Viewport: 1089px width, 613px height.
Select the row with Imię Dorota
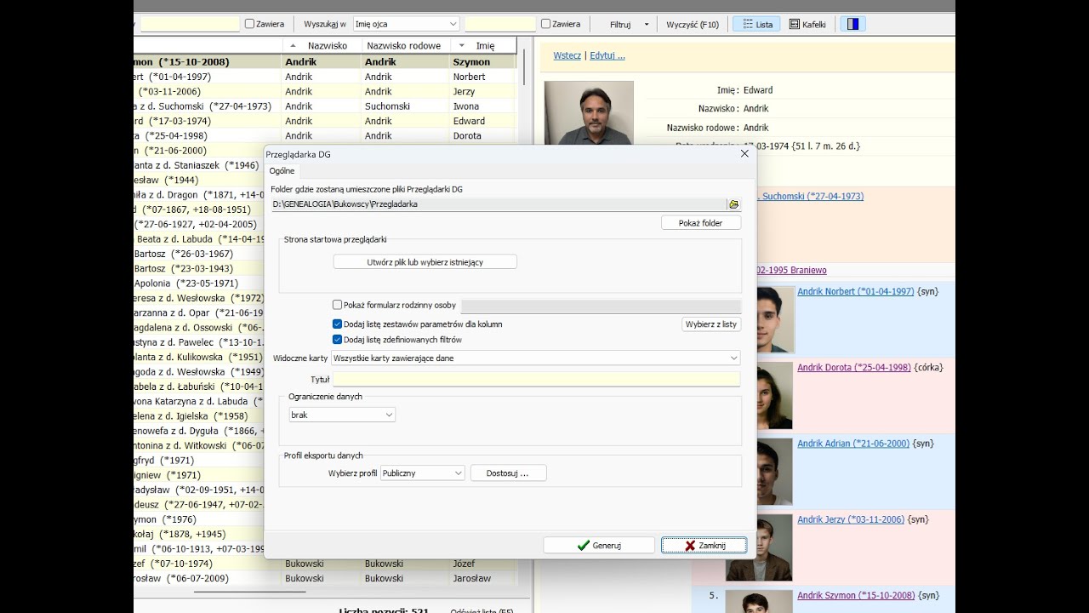tap(325, 135)
